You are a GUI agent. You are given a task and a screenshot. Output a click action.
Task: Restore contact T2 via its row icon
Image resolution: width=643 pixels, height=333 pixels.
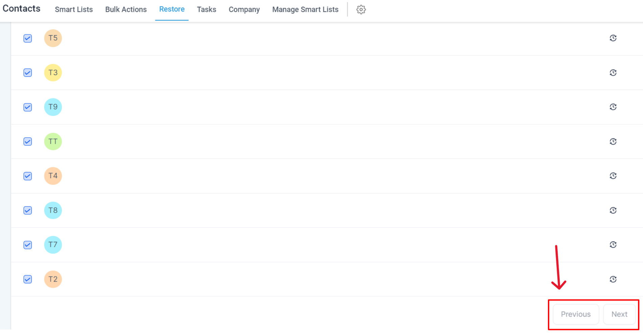pos(613,279)
